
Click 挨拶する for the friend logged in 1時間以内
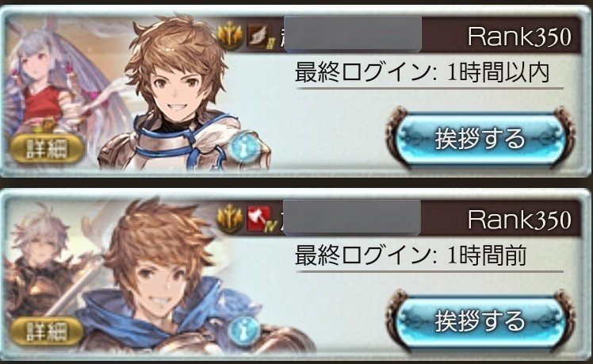pyautogui.click(x=480, y=139)
